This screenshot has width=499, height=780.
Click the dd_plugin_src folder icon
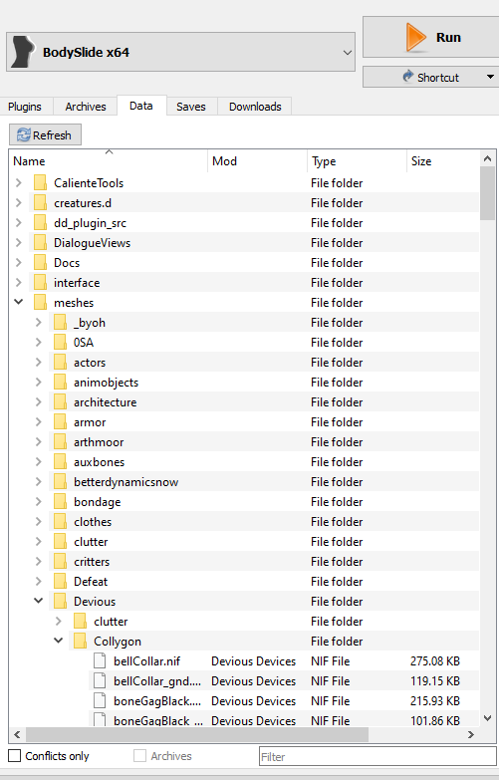[40, 223]
